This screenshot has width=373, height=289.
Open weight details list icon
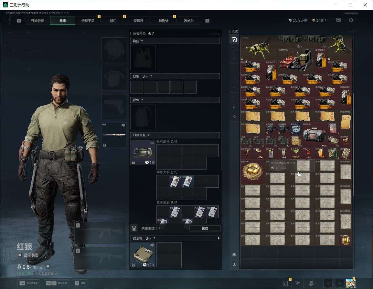click(x=47, y=266)
